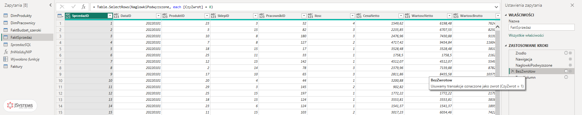Open filter dropdown for CenaNetto column
The image size is (582, 115).
click(401, 16)
